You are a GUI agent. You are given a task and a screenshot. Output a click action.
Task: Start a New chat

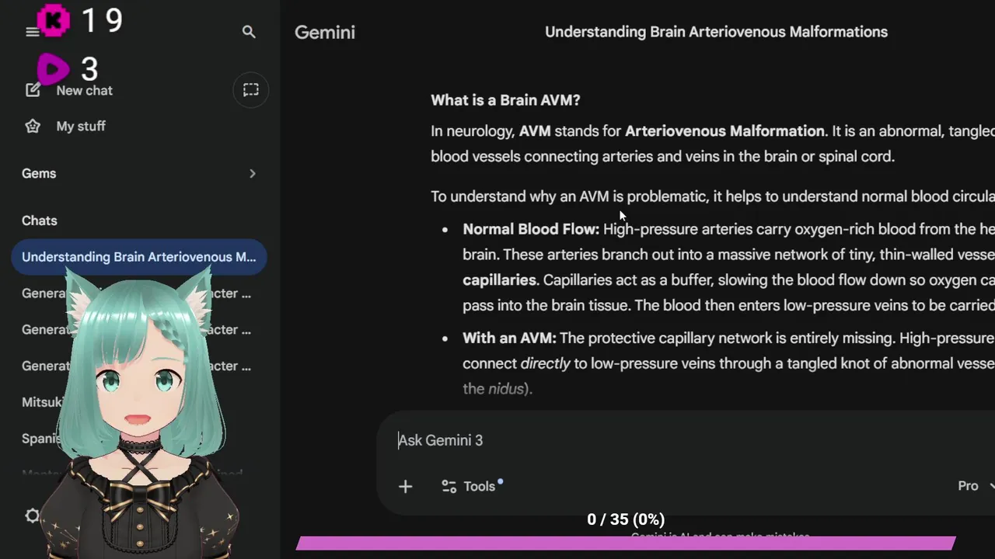click(74, 91)
